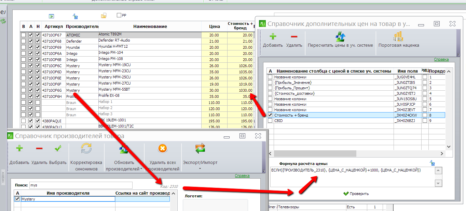Uncheck A checkbox for Mystery manufacturer
466x211 pixels.
point(17,199)
